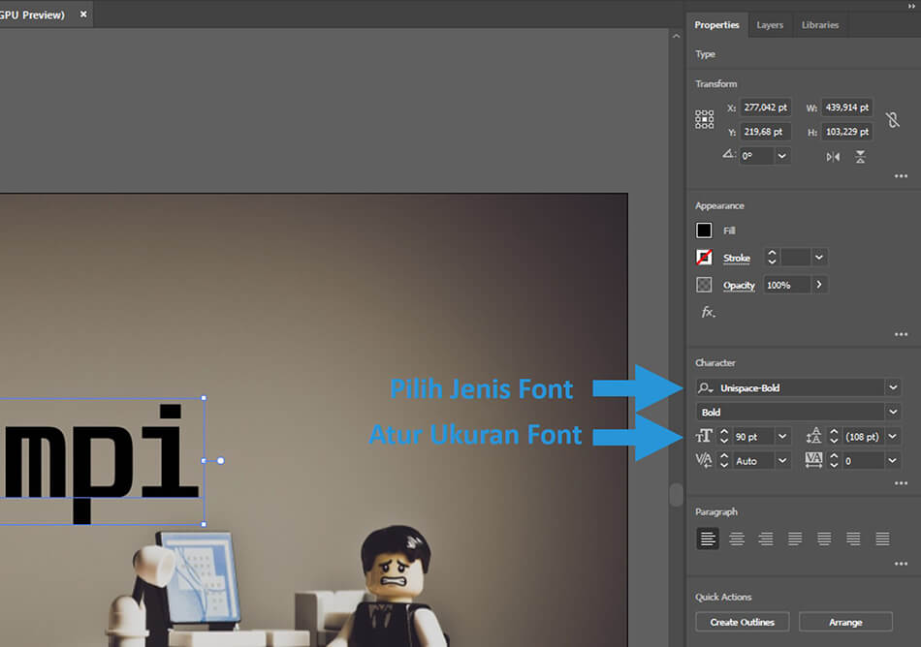
Task: Click the W width field
Action: [847, 108]
